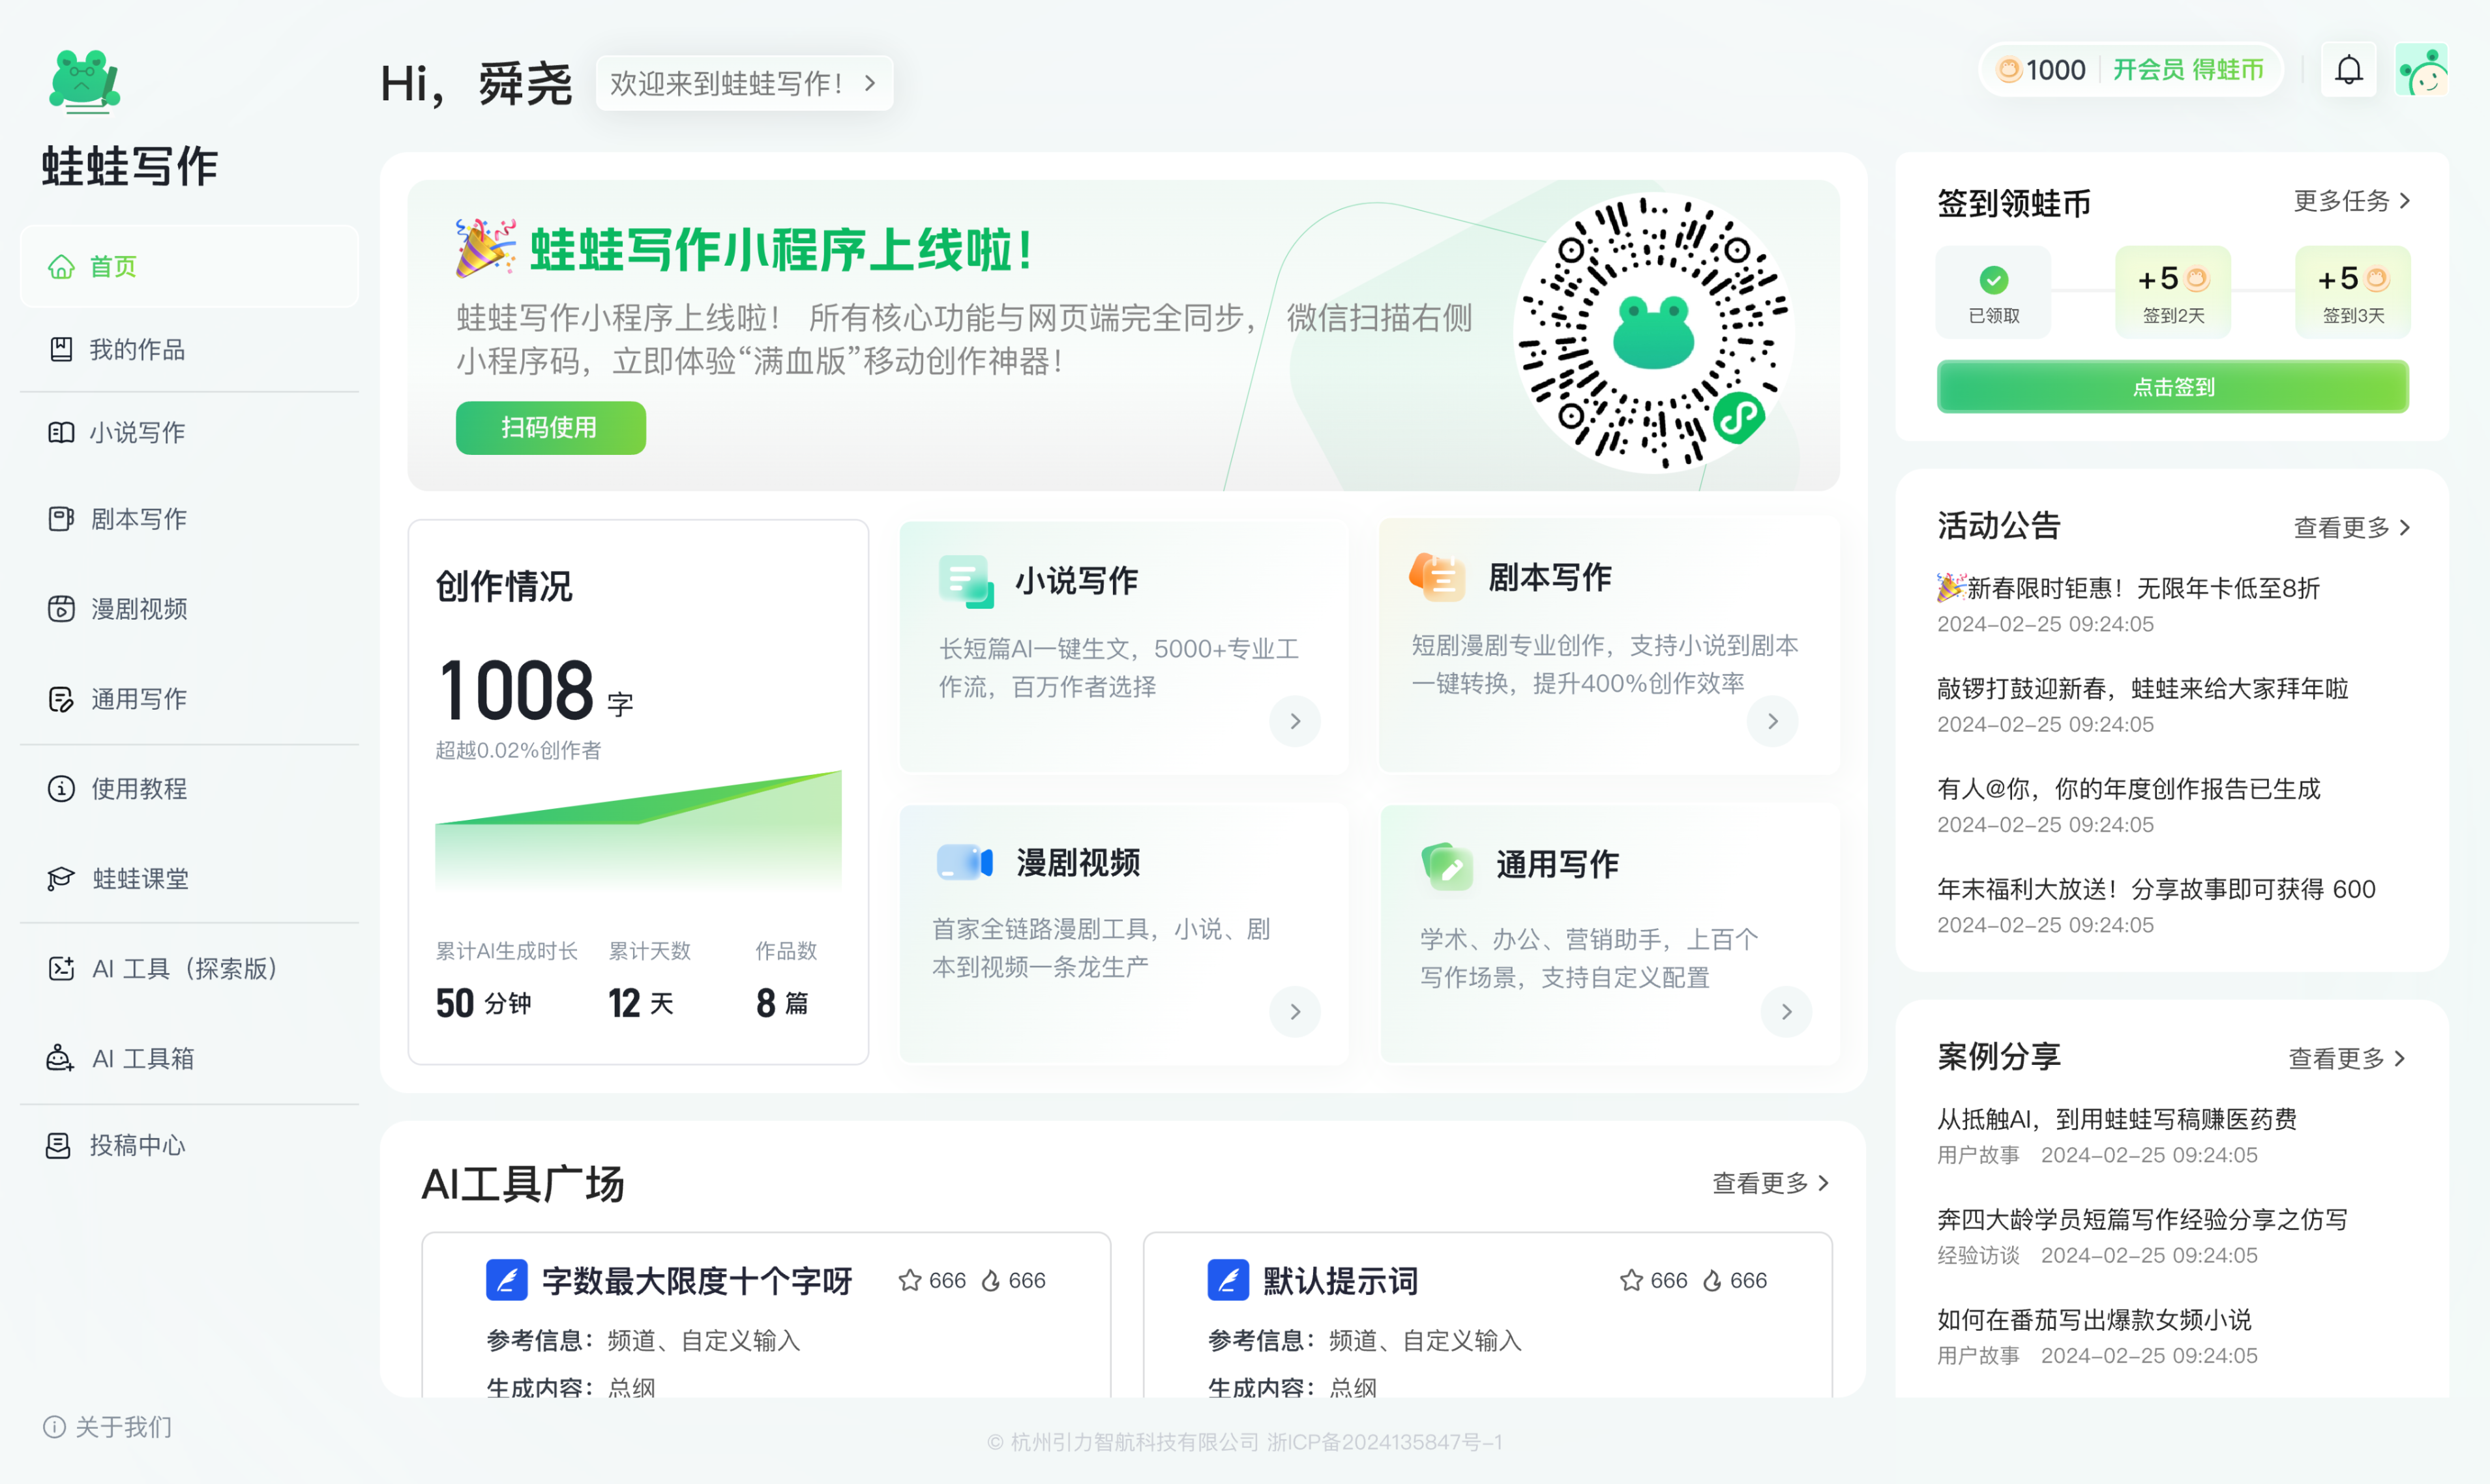Viewport: 2490px width, 1484px height.
Task: Click the star favorite icon on 默认提示词
Action: coord(1631,1280)
